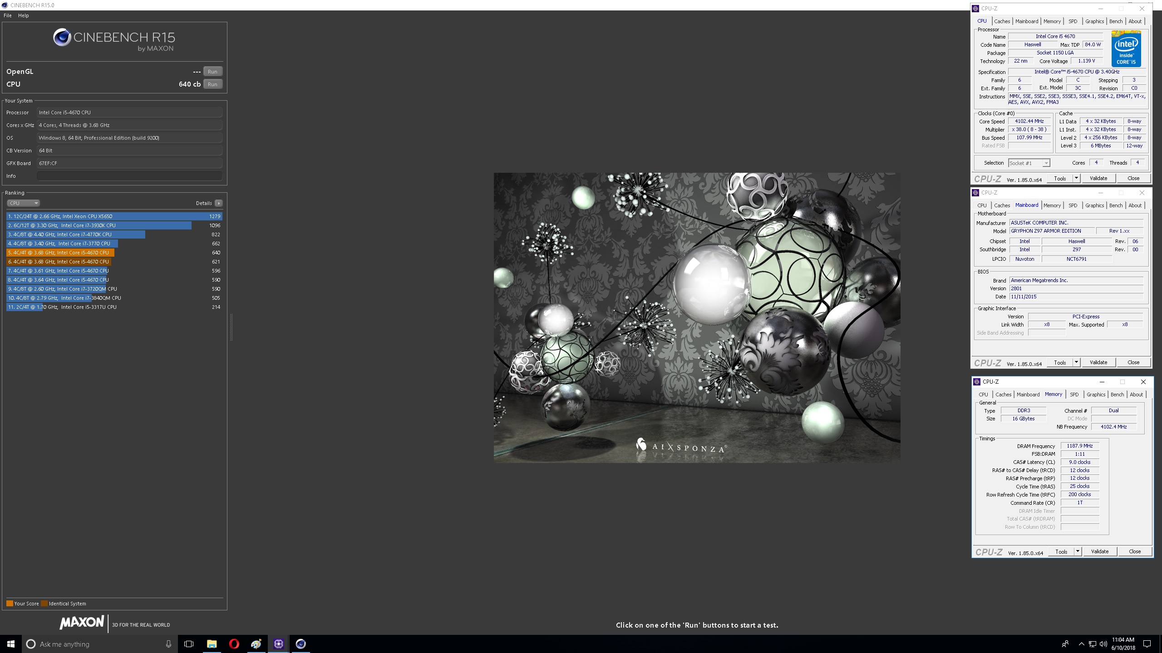Click the Intel Core i5 logo badge
Screen dimensions: 1162x653
pos(1126,49)
